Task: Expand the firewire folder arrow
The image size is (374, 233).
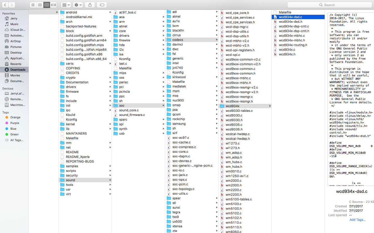Action: (163, 40)
